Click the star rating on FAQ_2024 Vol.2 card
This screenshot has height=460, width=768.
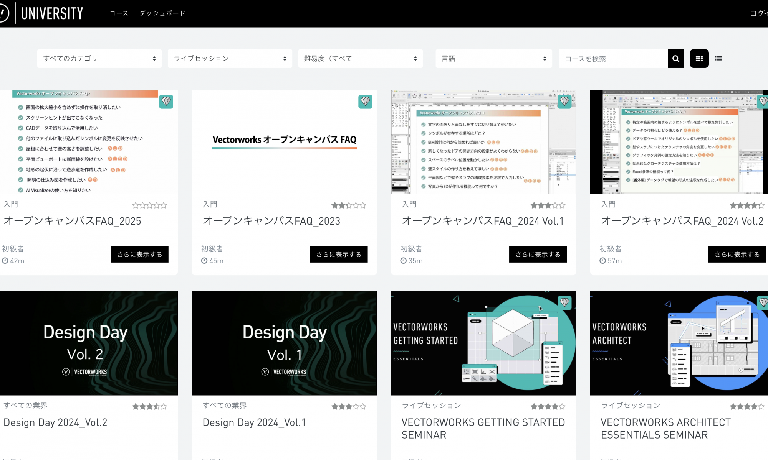tap(747, 205)
